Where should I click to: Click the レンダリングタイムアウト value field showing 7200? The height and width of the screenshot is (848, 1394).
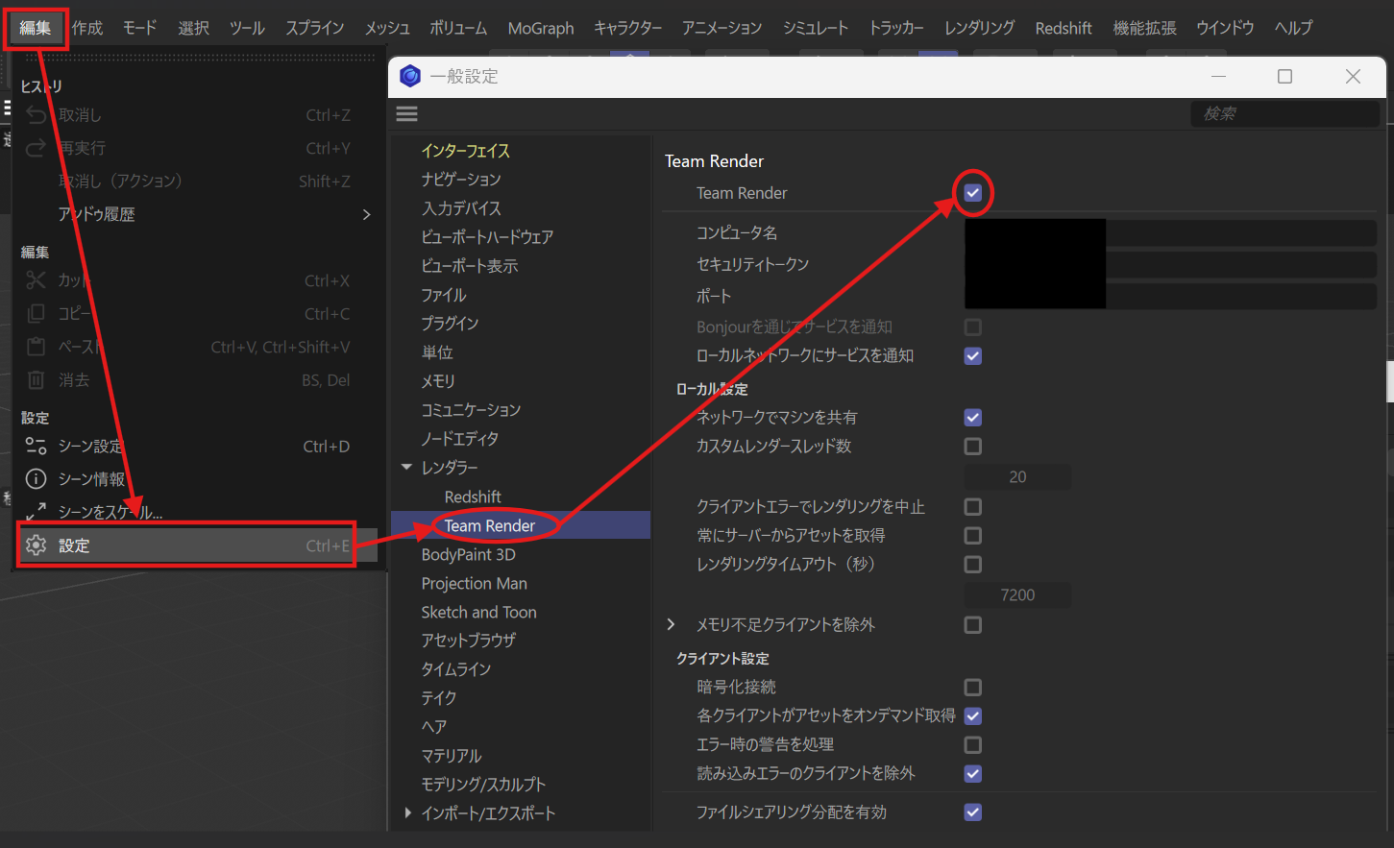pyautogui.click(x=1017, y=595)
